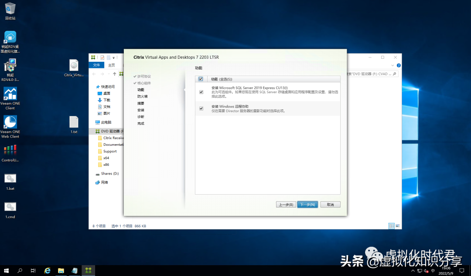
Task: Click the 取消 cancel button
Action: (x=330, y=205)
